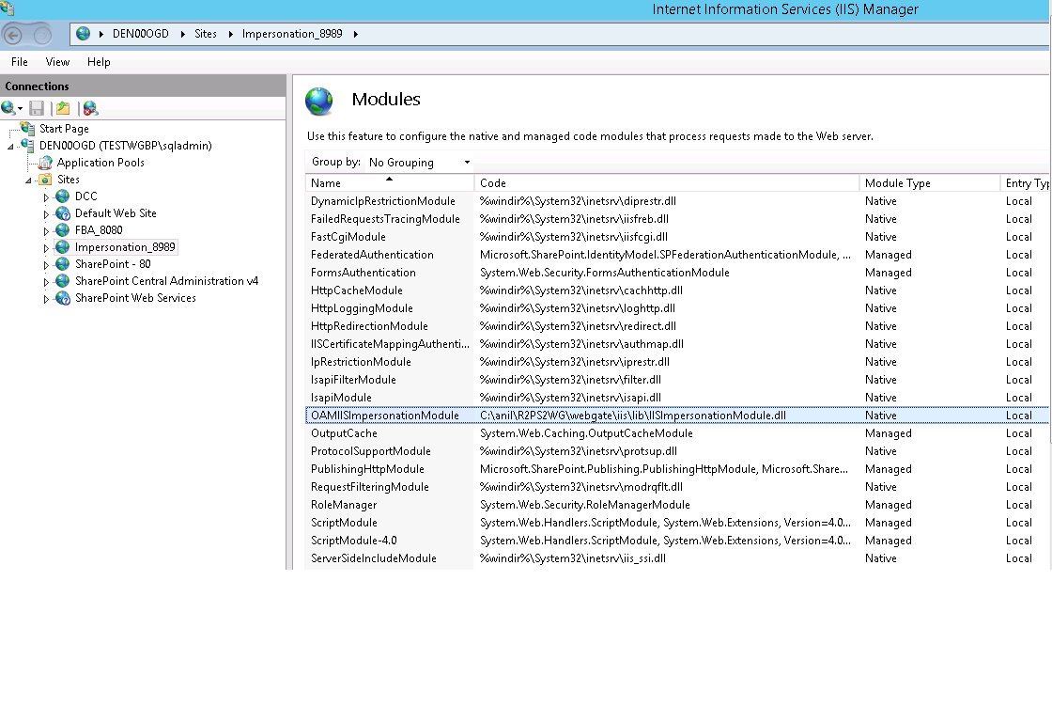Click the Impersonation_8989 site globe icon

62,247
